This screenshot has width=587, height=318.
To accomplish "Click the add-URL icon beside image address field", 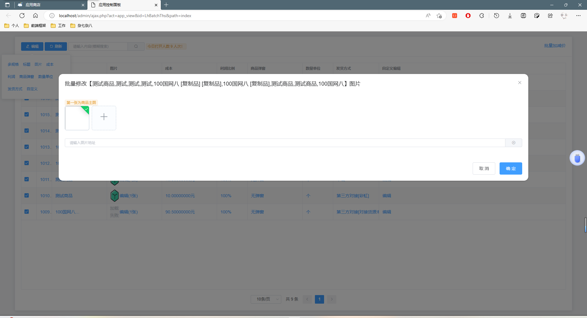I will point(514,143).
